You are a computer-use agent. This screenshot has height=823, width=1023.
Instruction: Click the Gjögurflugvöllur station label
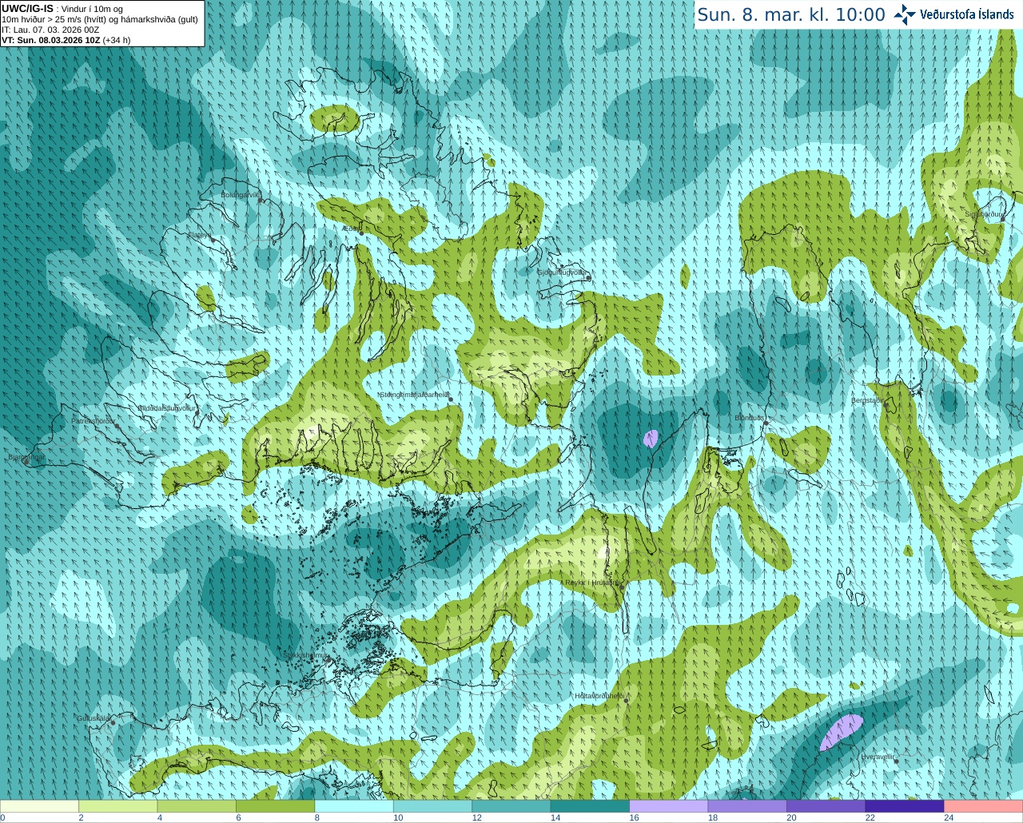coord(562,272)
